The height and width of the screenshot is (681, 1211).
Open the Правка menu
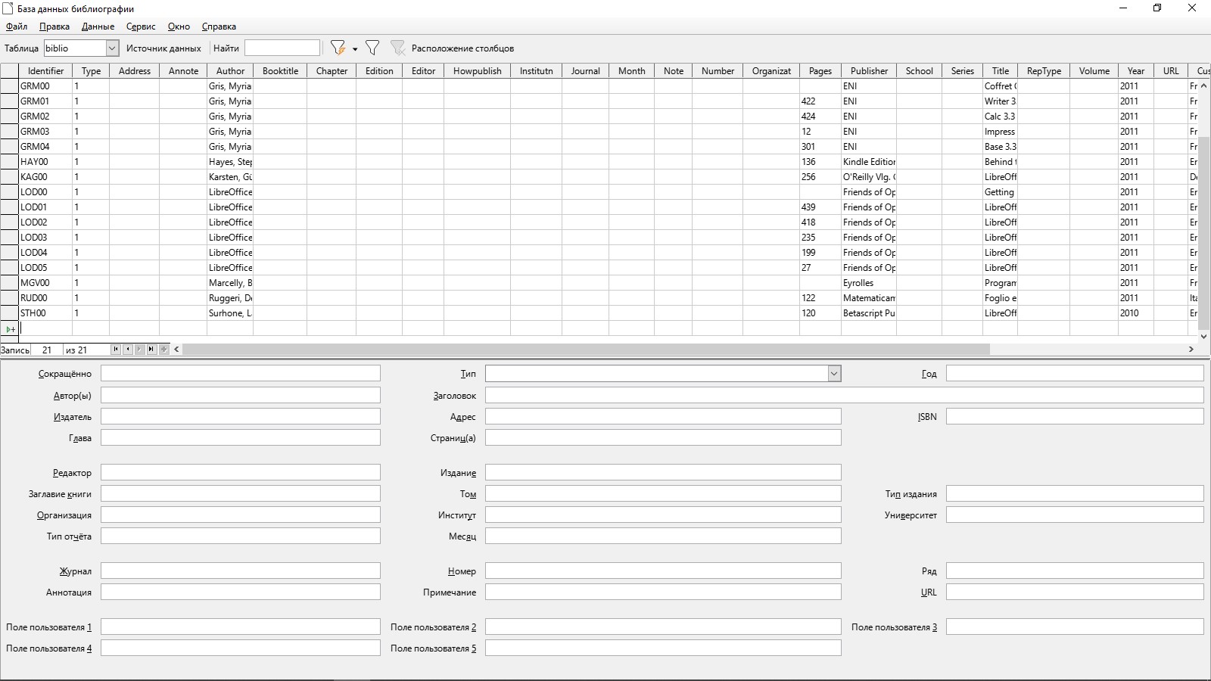54,26
